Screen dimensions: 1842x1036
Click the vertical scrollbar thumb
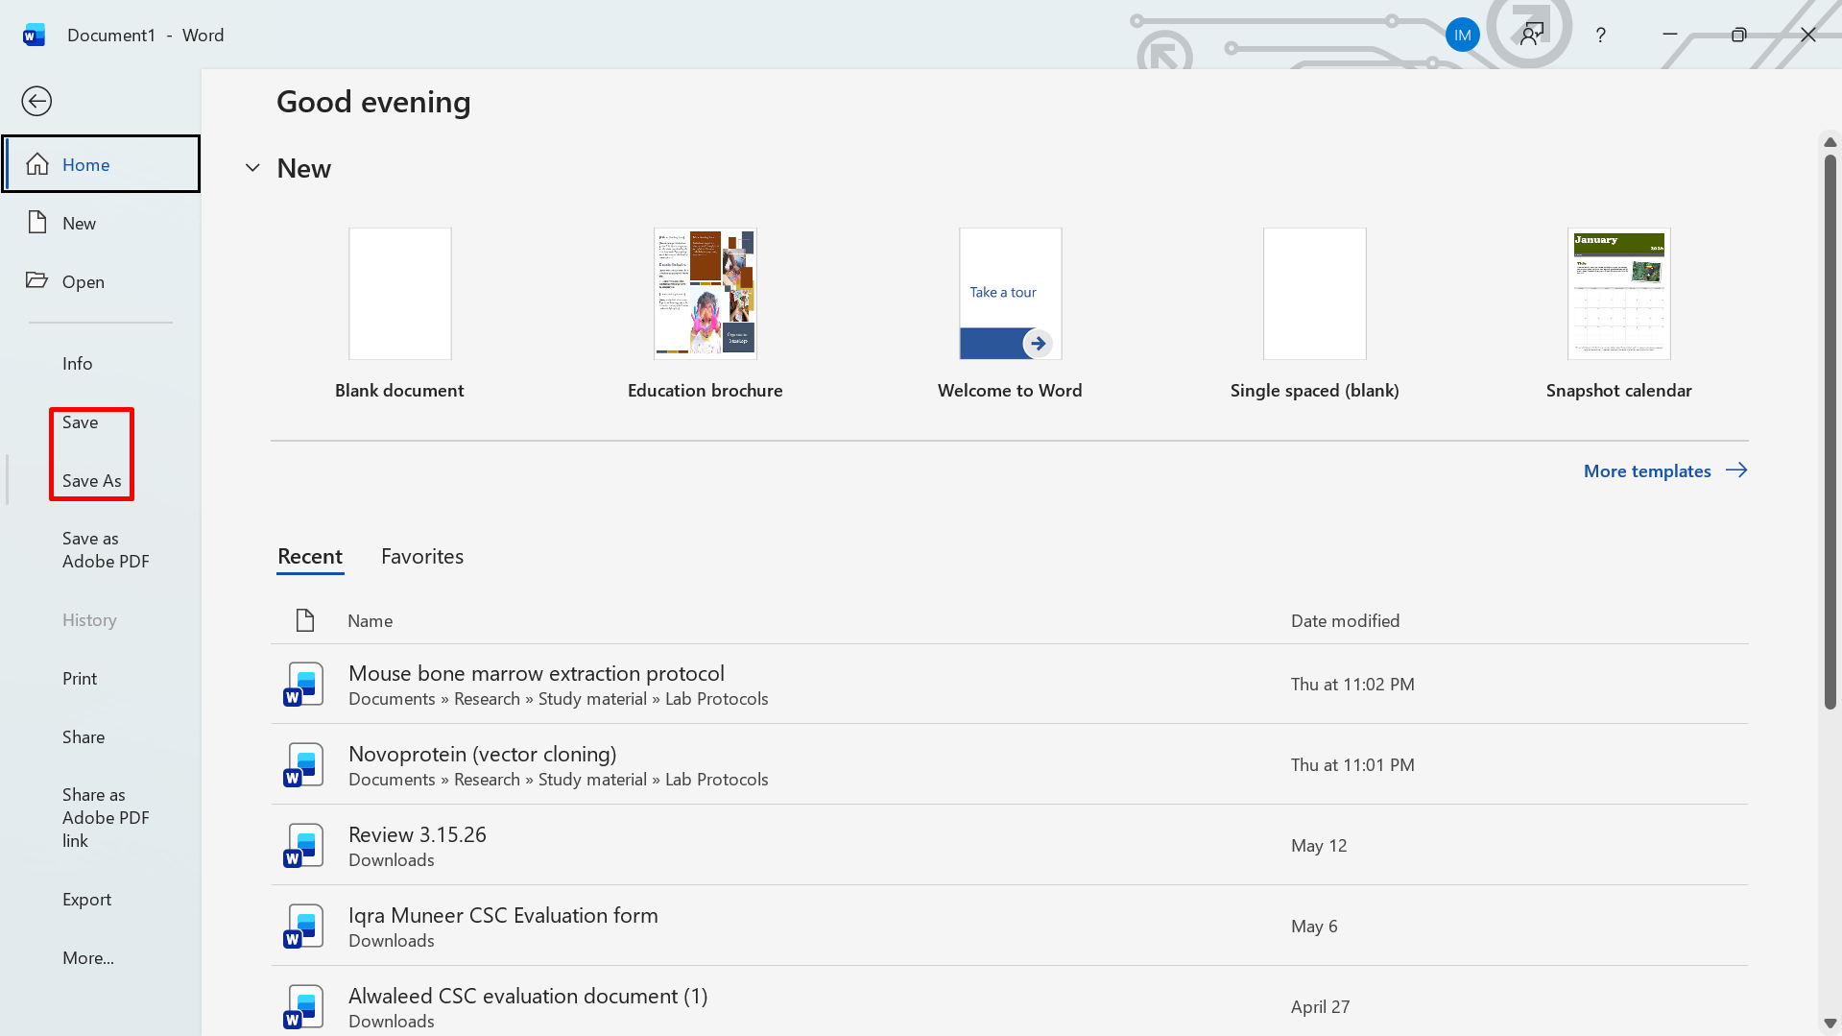click(x=1830, y=431)
